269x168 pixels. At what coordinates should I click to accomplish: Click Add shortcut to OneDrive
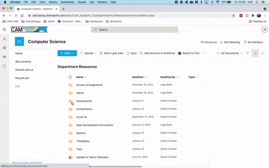(x=157, y=53)
